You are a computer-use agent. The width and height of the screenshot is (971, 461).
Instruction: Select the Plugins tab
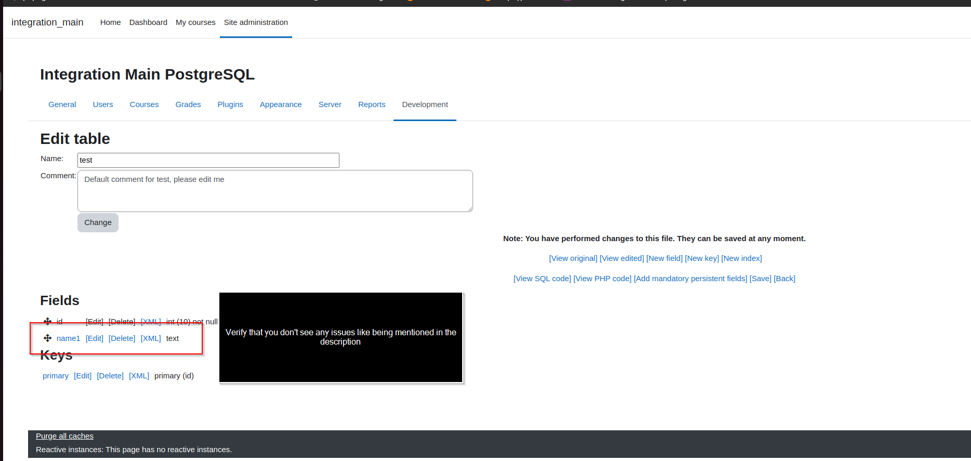(x=230, y=104)
